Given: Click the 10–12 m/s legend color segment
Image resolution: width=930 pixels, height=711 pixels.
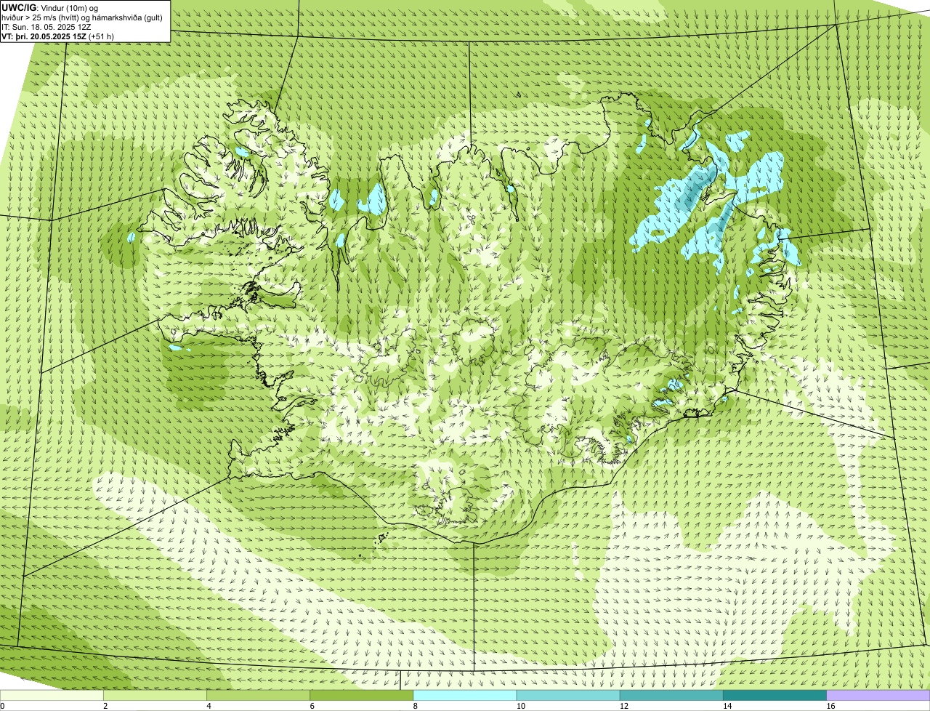Looking at the screenshot, I should (x=568, y=696).
